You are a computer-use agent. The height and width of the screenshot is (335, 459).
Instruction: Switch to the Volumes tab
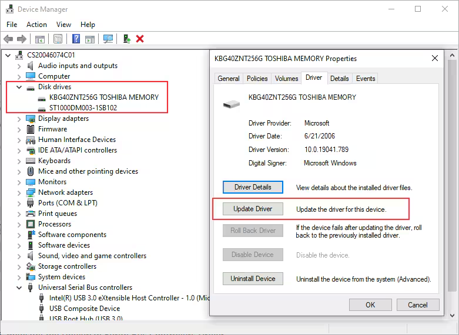(286, 79)
